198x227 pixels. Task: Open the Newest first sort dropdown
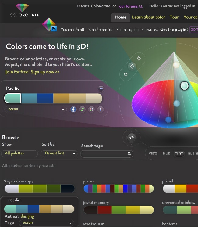(x=59, y=153)
